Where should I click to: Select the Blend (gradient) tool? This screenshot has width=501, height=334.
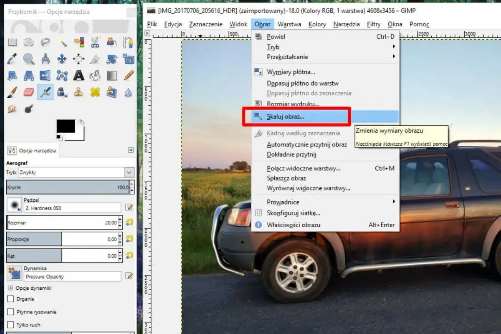(111, 76)
